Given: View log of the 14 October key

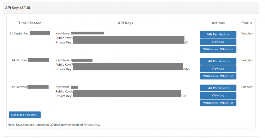Looking at the screenshot, I should click(218, 69).
